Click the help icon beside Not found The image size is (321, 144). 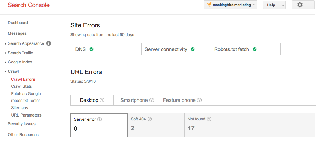(x=209, y=119)
